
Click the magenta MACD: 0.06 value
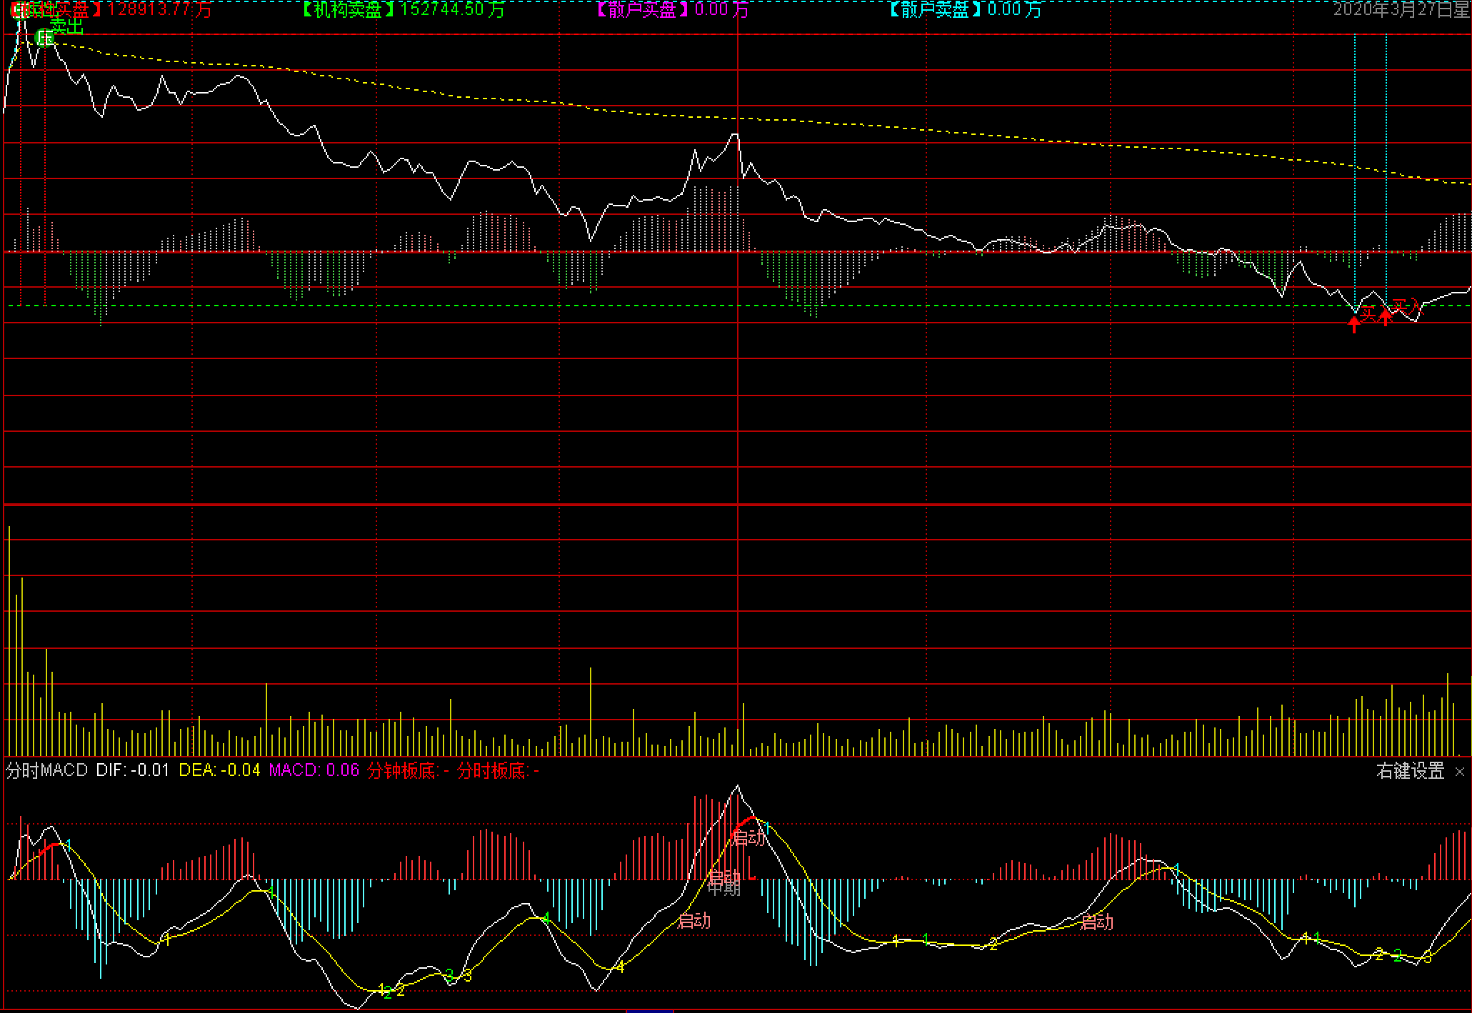(314, 770)
